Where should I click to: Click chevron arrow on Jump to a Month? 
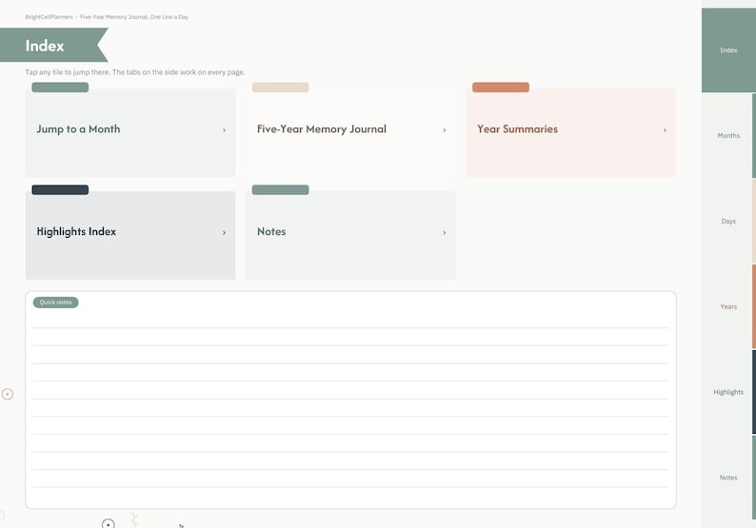224,130
